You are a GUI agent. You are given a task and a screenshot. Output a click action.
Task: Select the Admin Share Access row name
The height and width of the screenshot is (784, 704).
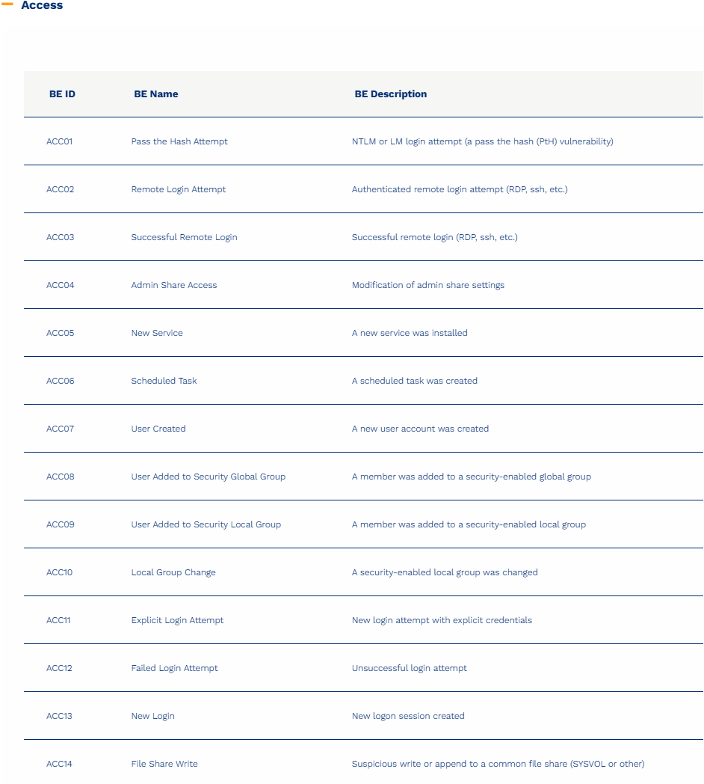pos(173,285)
